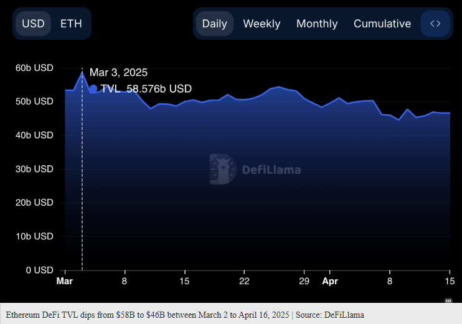The image size is (462, 324).
Task: Click the 30b USD y-axis label
Action: coord(34,169)
